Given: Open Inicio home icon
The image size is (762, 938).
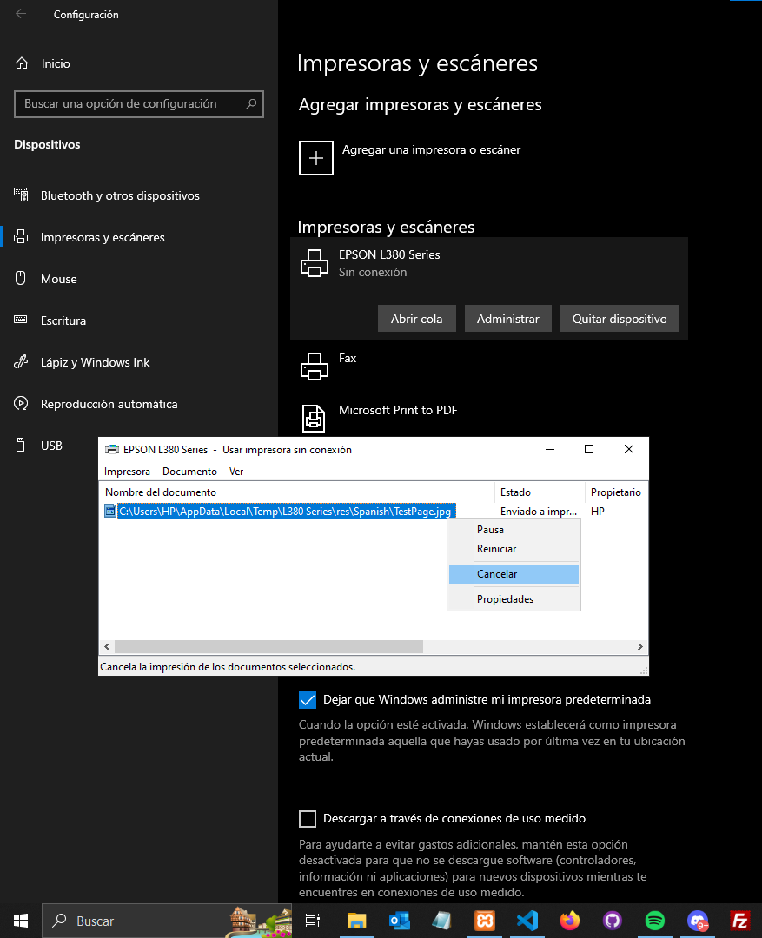Looking at the screenshot, I should (22, 63).
